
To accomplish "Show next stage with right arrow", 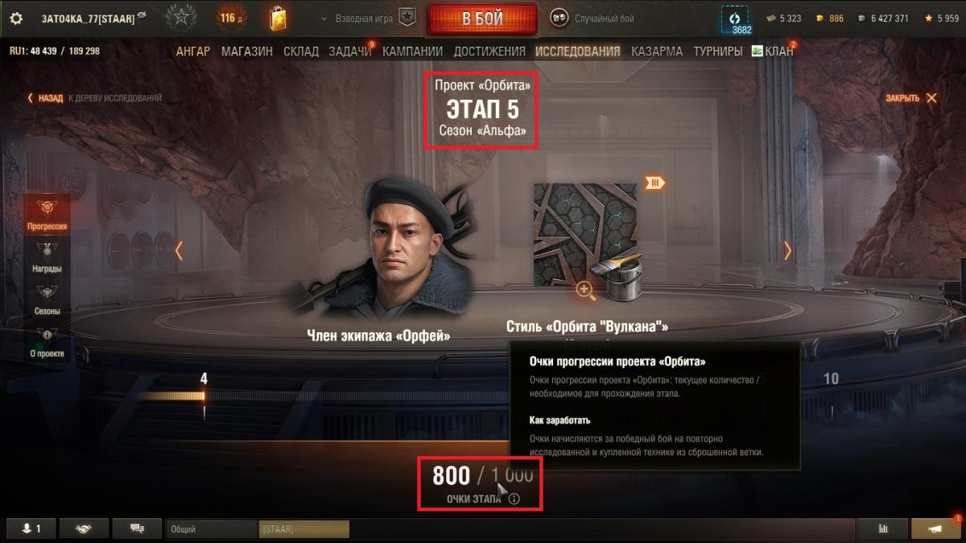I will point(787,251).
